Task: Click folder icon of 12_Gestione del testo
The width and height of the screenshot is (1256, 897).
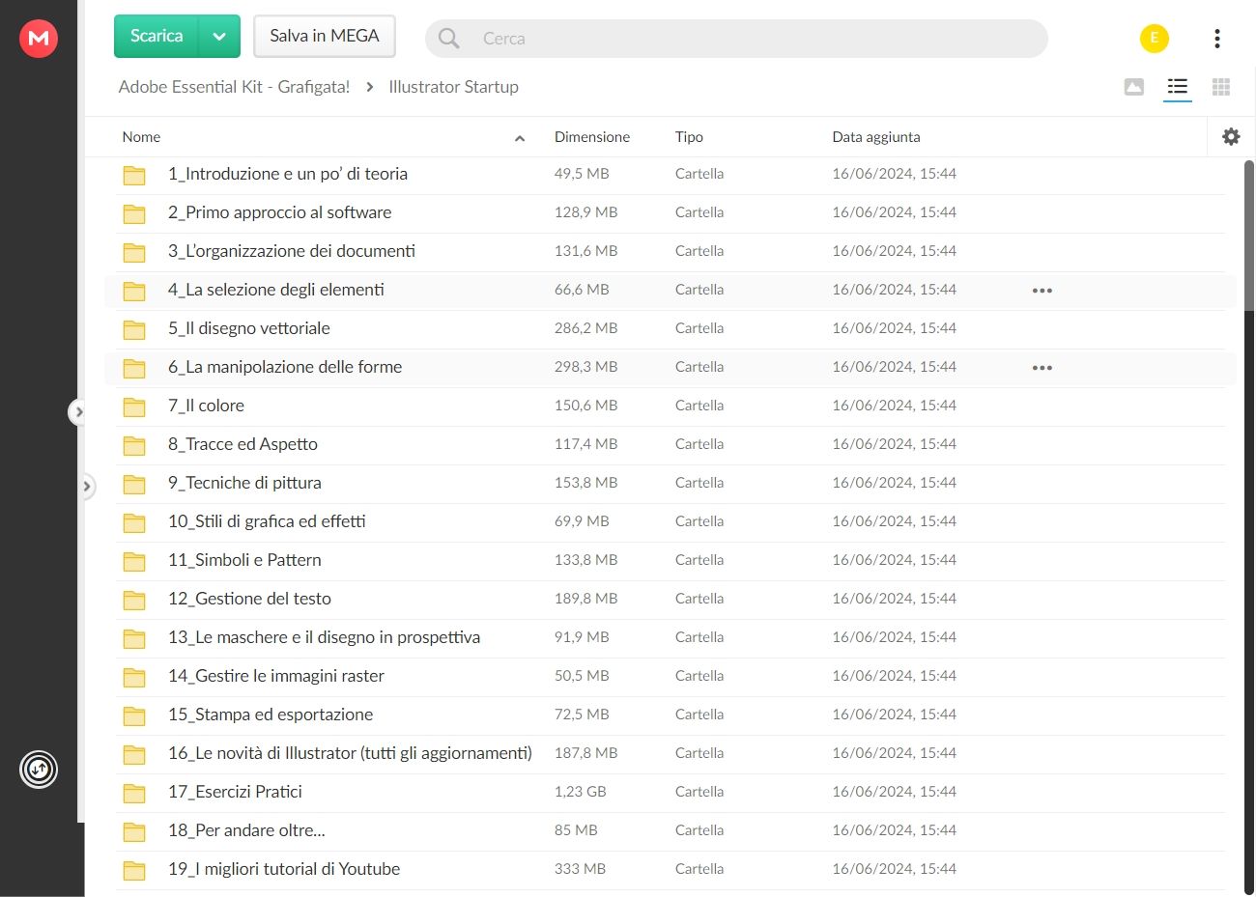Action: coord(134,600)
